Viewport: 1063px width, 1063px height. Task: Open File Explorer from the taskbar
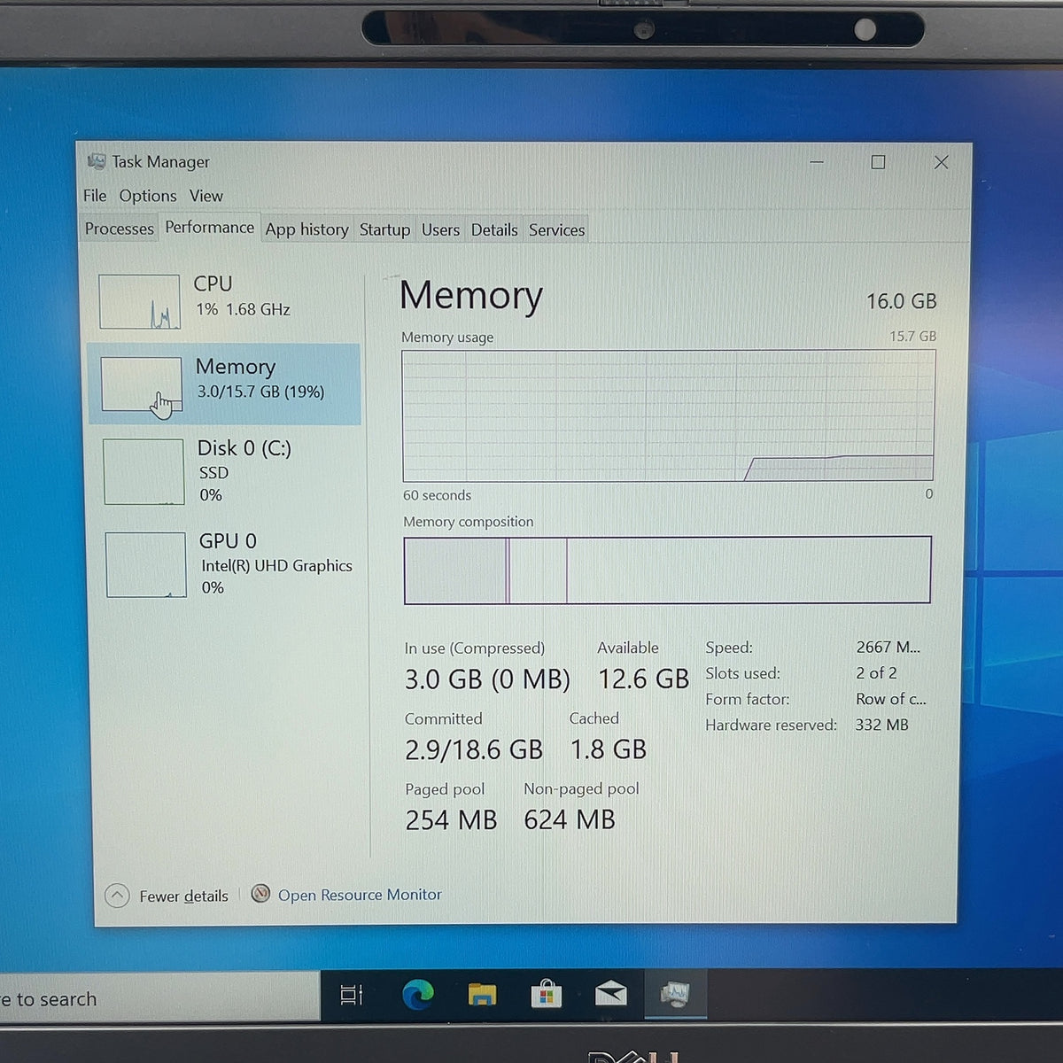point(482,995)
